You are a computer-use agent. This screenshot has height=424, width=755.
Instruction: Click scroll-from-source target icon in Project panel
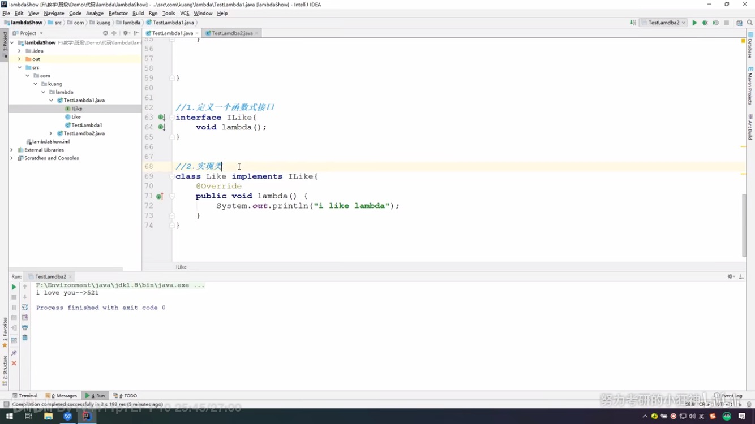(x=105, y=33)
